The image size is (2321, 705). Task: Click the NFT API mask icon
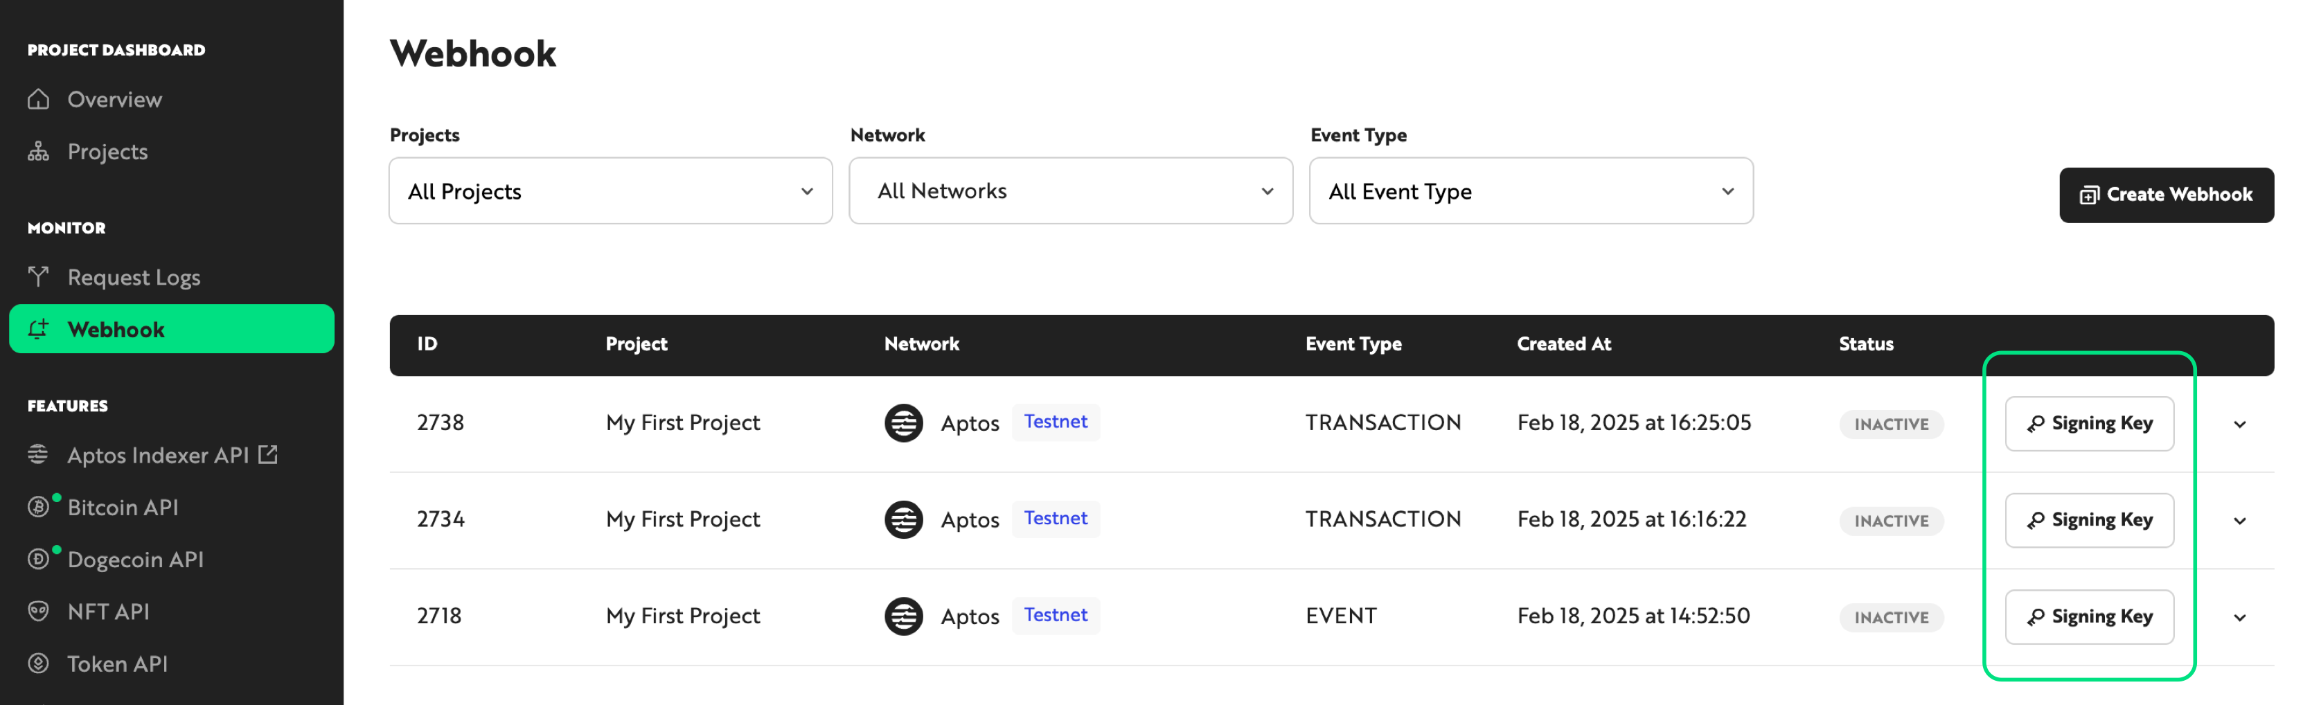coord(38,612)
